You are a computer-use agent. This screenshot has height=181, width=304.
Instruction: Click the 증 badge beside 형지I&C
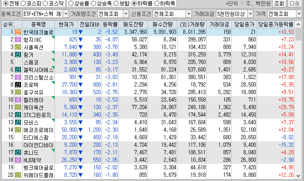pyautogui.click(x=18, y=39)
